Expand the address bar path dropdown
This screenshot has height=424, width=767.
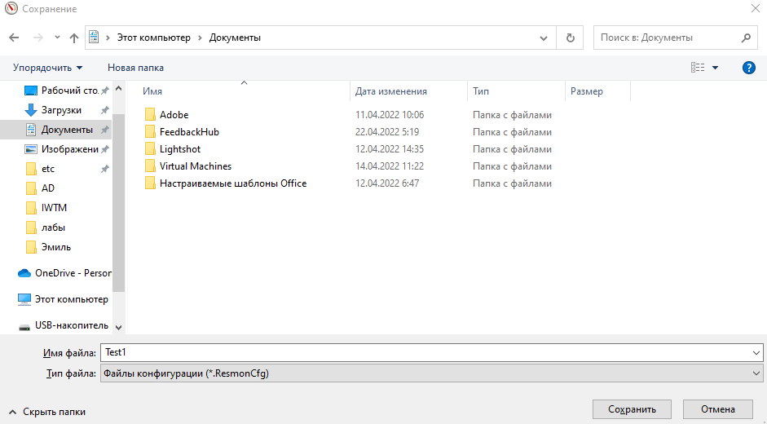pyautogui.click(x=544, y=38)
